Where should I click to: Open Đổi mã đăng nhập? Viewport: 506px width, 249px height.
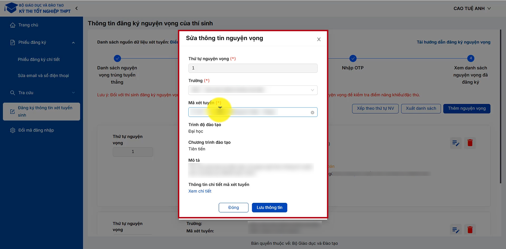pos(36,130)
